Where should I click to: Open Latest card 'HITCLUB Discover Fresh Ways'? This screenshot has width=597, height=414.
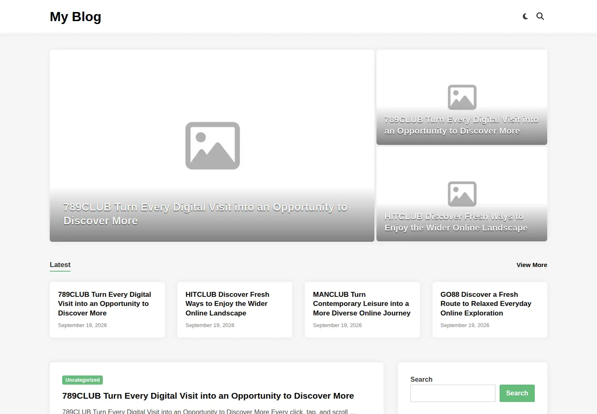227,304
